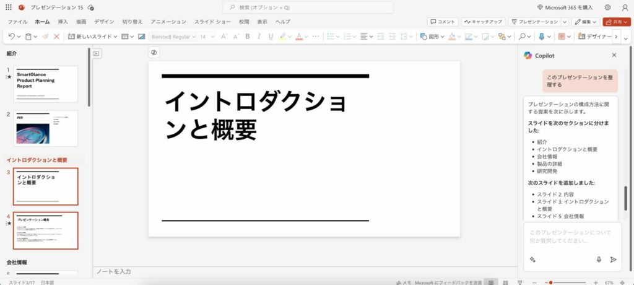
Task: Click the shape fill paint bucket icon
Action: click(451, 37)
